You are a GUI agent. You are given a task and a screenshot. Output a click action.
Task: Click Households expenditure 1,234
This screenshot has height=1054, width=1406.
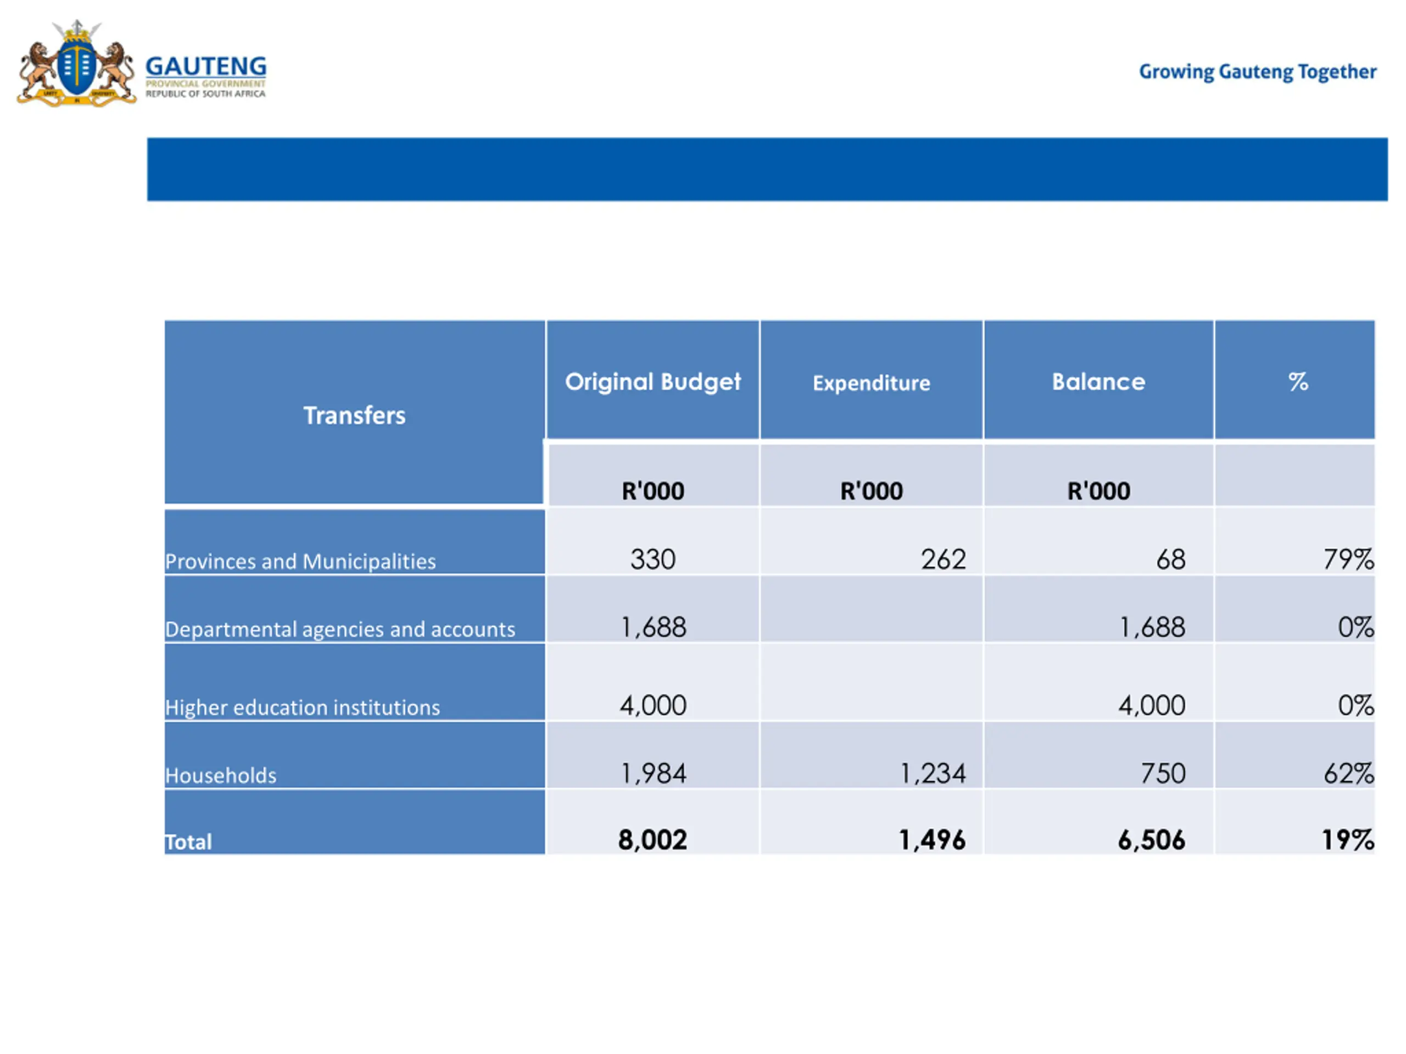pos(933,774)
